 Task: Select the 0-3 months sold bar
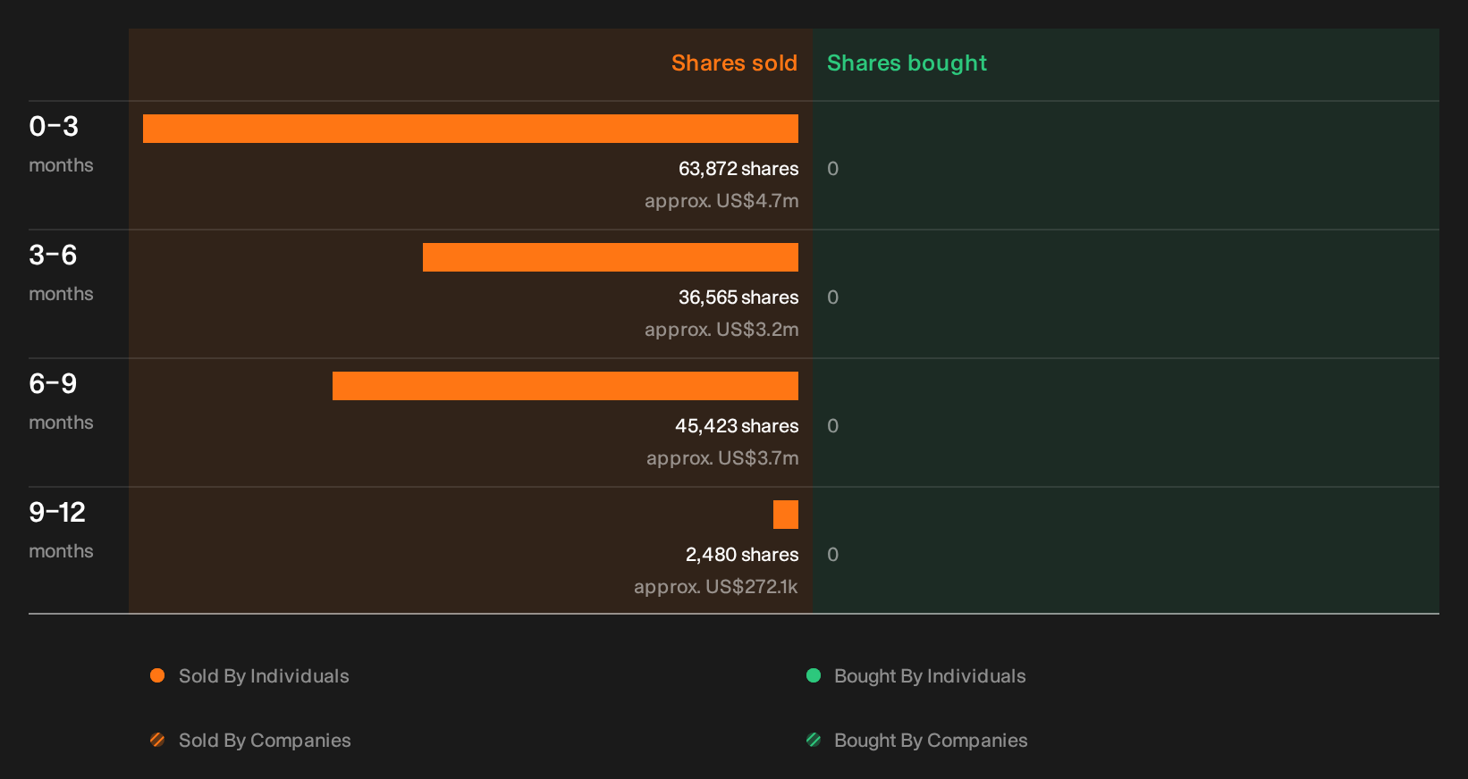(470, 129)
